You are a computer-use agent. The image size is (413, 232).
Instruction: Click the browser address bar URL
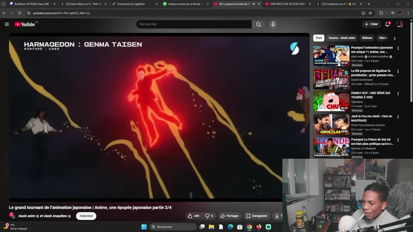[61, 13]
